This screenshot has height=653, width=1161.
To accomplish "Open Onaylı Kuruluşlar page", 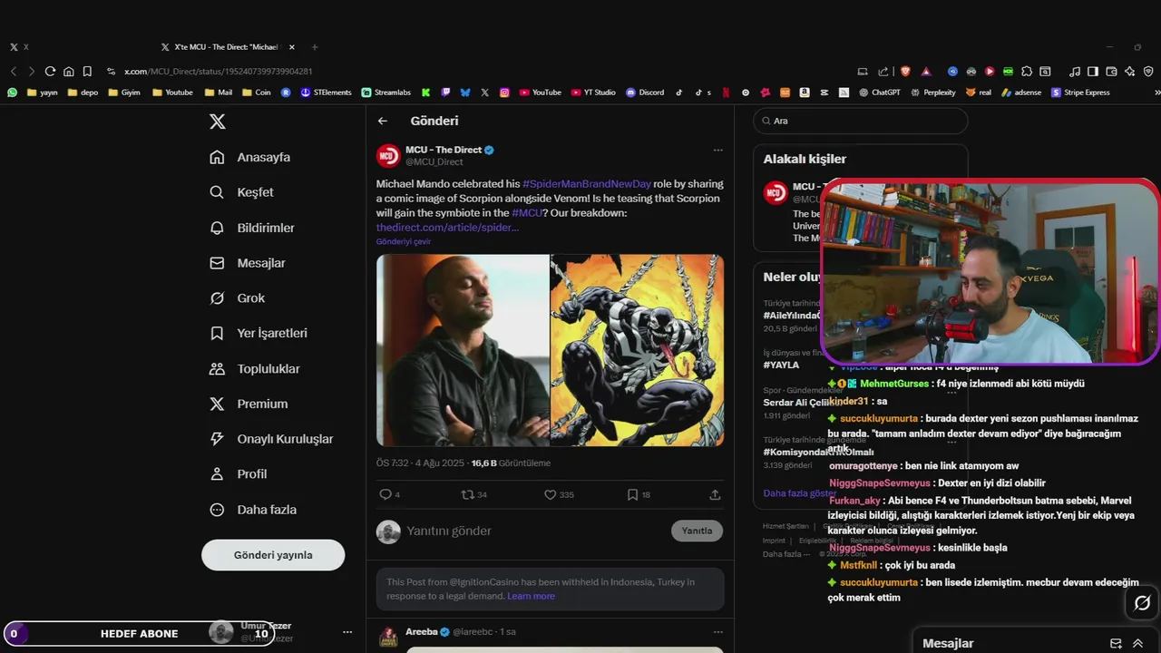I will (x=271, y=439).
